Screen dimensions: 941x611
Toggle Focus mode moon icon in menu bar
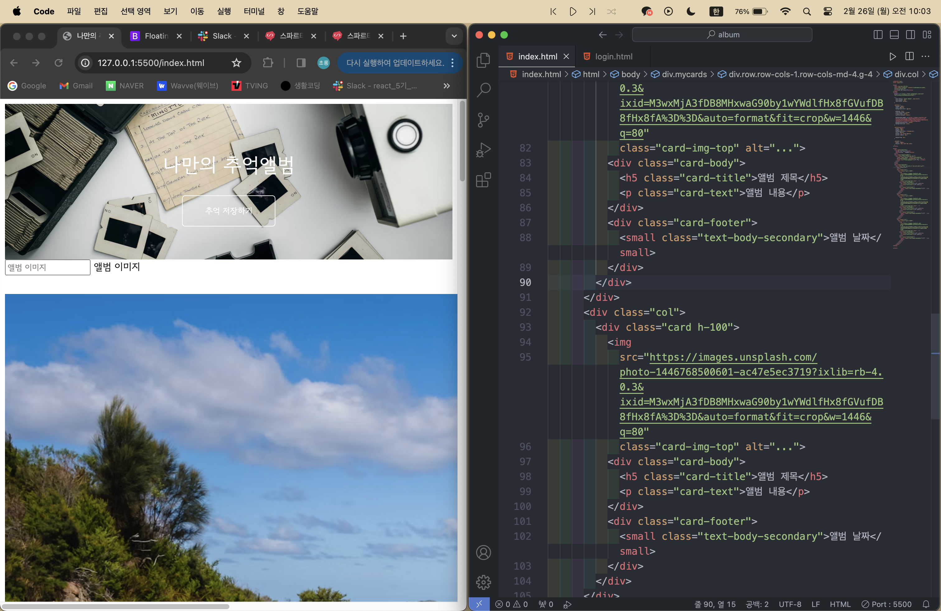[x=691, y=12]
